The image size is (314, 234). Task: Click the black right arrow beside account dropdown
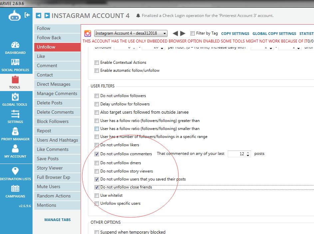(182, 33)
